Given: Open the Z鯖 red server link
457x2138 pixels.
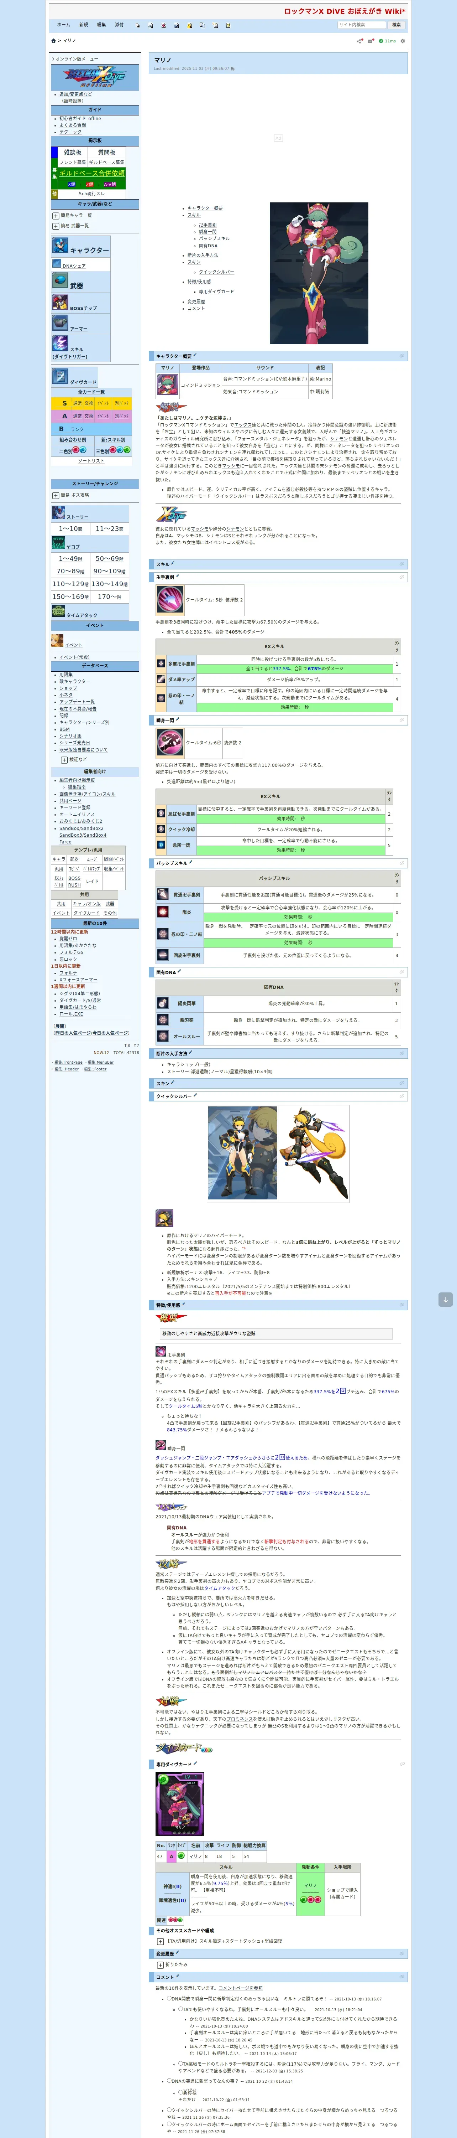Looking at the screenshot, I should tap(90, 184).
